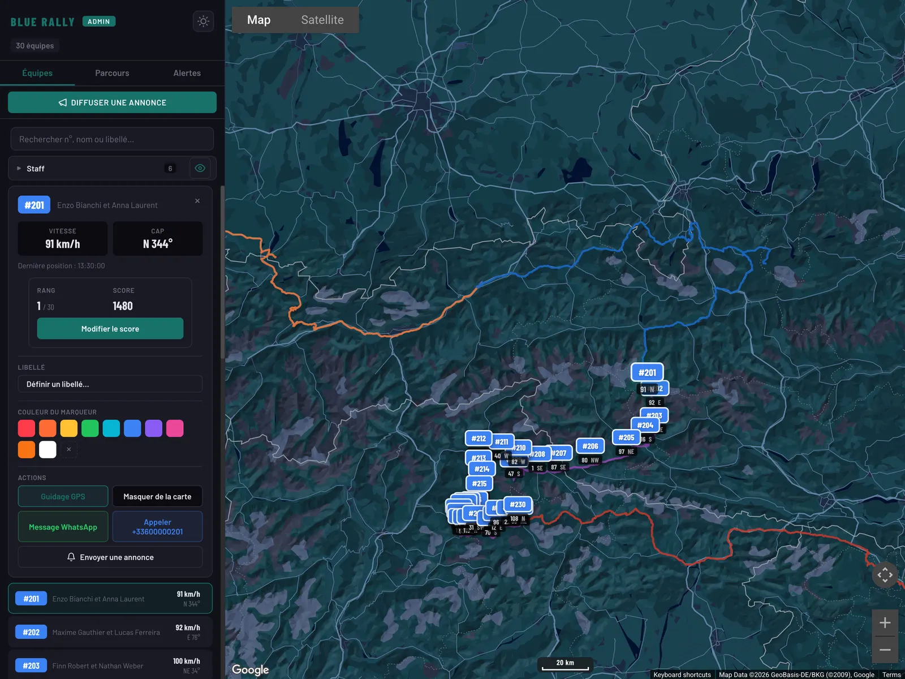Toggle Staff group visibility eye icon
The width and height of the screenshot is (905, 679).
[200, 168]
